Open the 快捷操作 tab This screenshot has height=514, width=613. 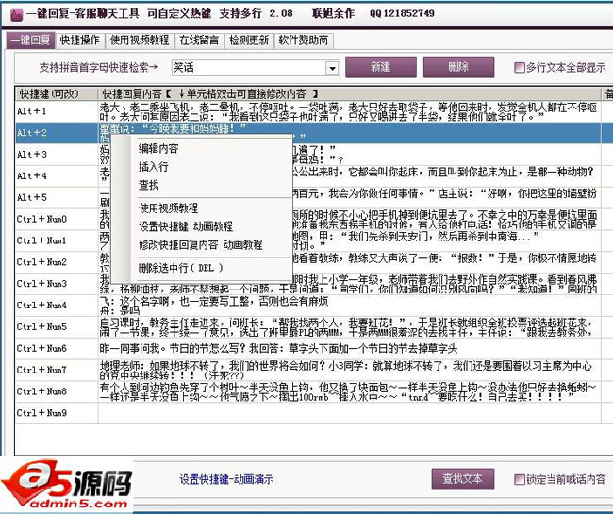(x=80, y=41)
